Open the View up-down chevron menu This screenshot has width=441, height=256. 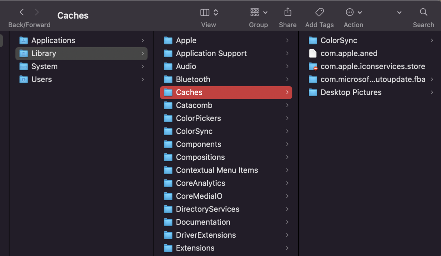pos(216,12)
